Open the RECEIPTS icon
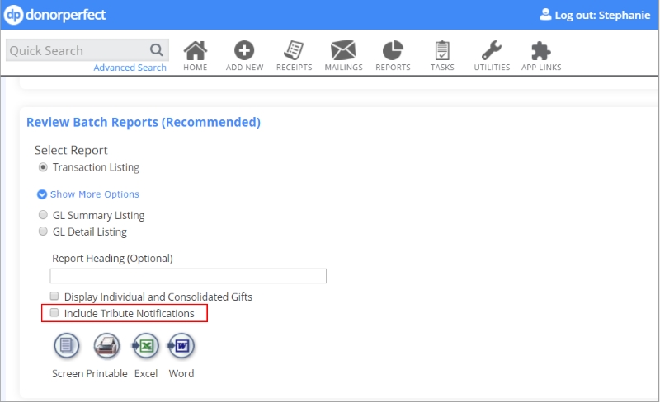The width and height of the screenshot is (660, 402). 294,51
